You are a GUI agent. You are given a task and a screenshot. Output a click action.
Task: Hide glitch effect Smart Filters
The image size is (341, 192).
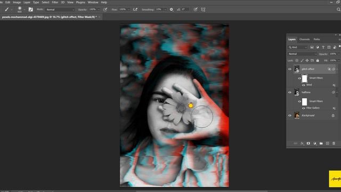(299, 78)
